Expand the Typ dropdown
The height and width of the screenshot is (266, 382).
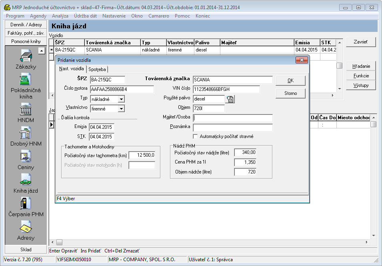point(121,99)
